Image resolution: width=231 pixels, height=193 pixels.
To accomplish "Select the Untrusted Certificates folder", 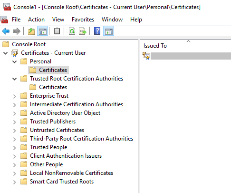I will point(57,130).
